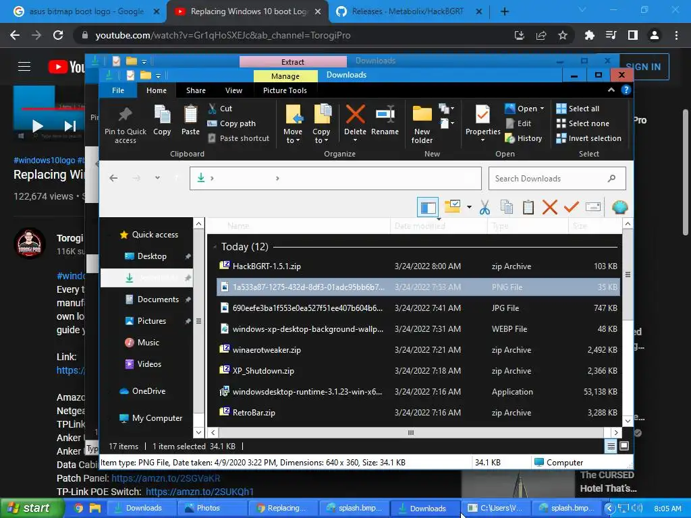Viewport: 691px width, 518px height.
Task: Click the red X Delete ribbon icon
Action: (x=355, y=115)
